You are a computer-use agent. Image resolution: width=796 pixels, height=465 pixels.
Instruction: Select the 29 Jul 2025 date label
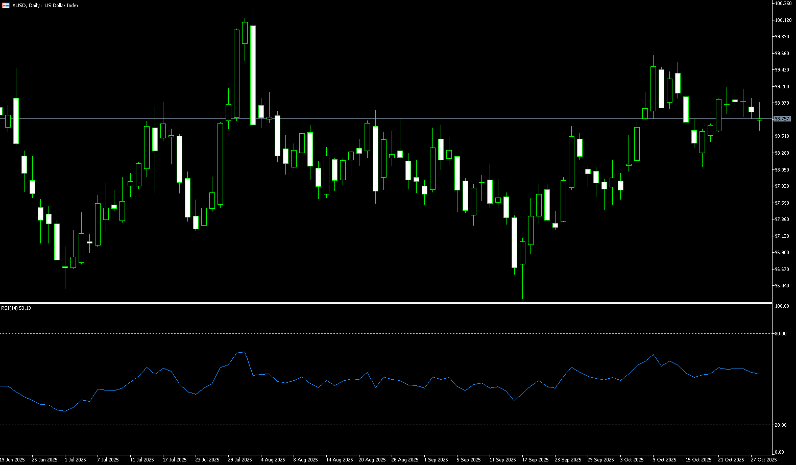click(240, 460)
